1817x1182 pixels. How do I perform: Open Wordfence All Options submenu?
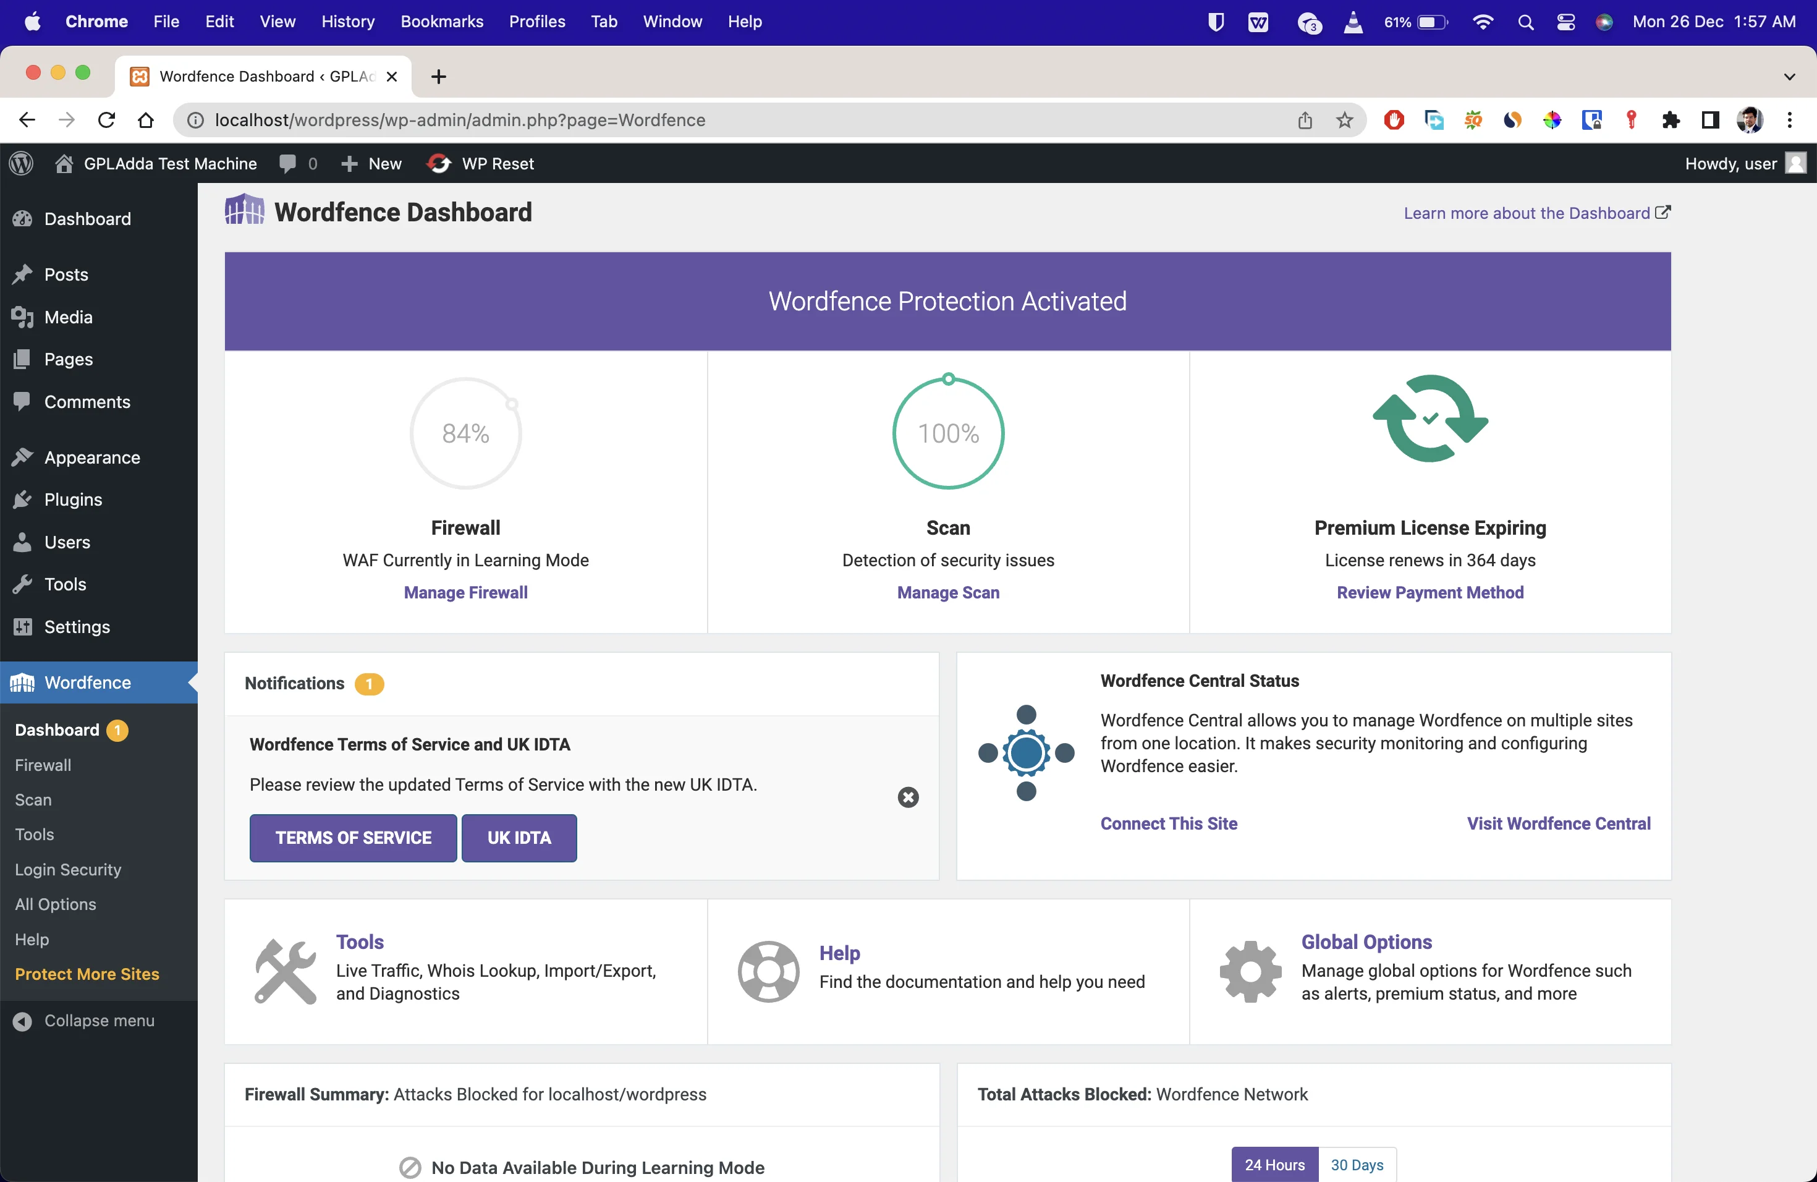[56, 905]
